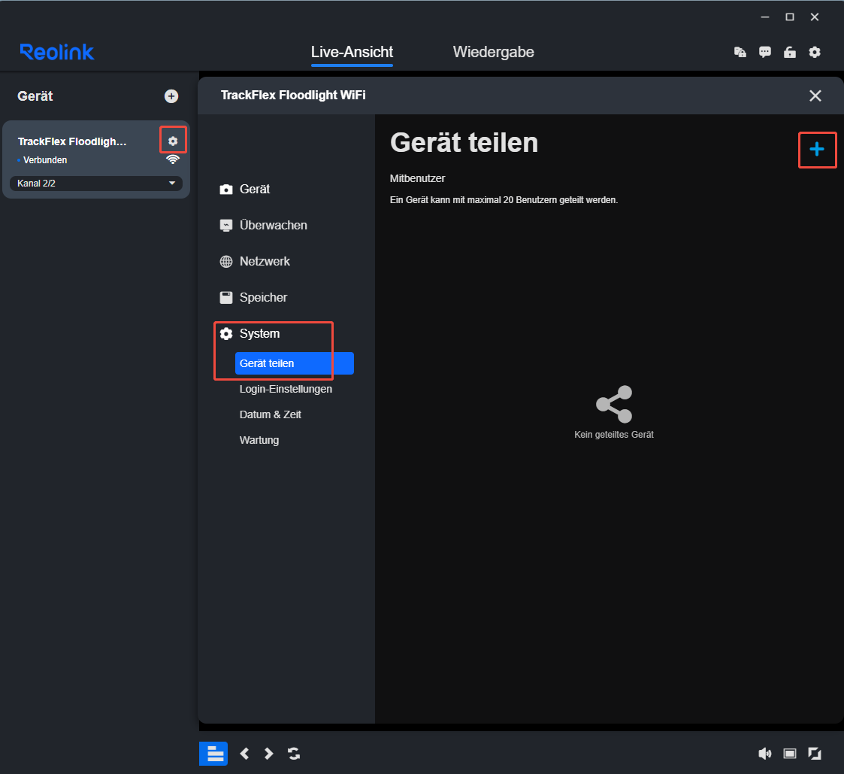Click the camera icon beside Gerät
Image resolution: width=844 pixels, height=774 pixels.
226,190
